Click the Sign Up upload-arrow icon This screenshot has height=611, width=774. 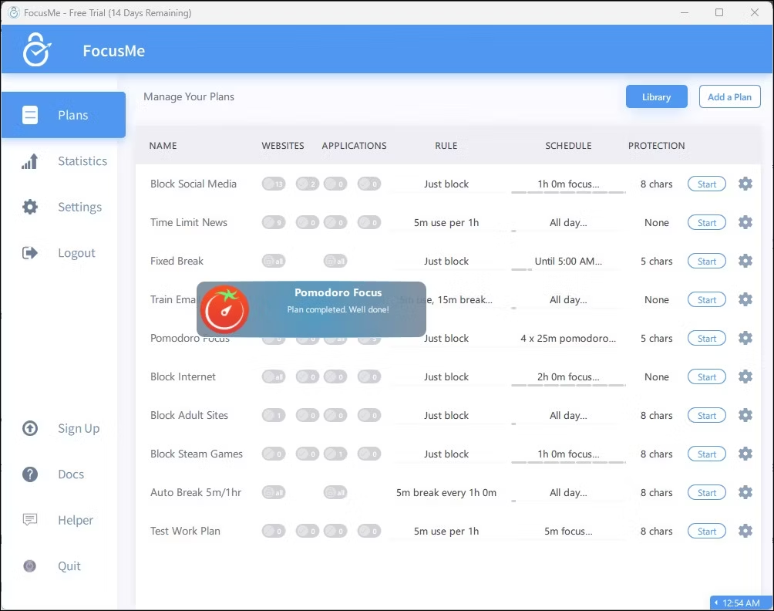[x=30, y=428]
